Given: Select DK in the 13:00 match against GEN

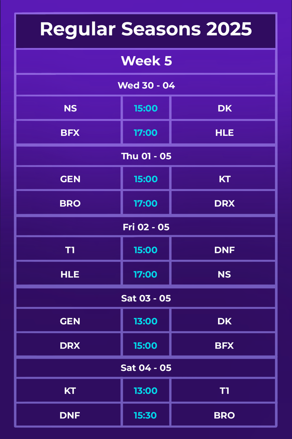Looking at the screenshot, I should 224,321.
